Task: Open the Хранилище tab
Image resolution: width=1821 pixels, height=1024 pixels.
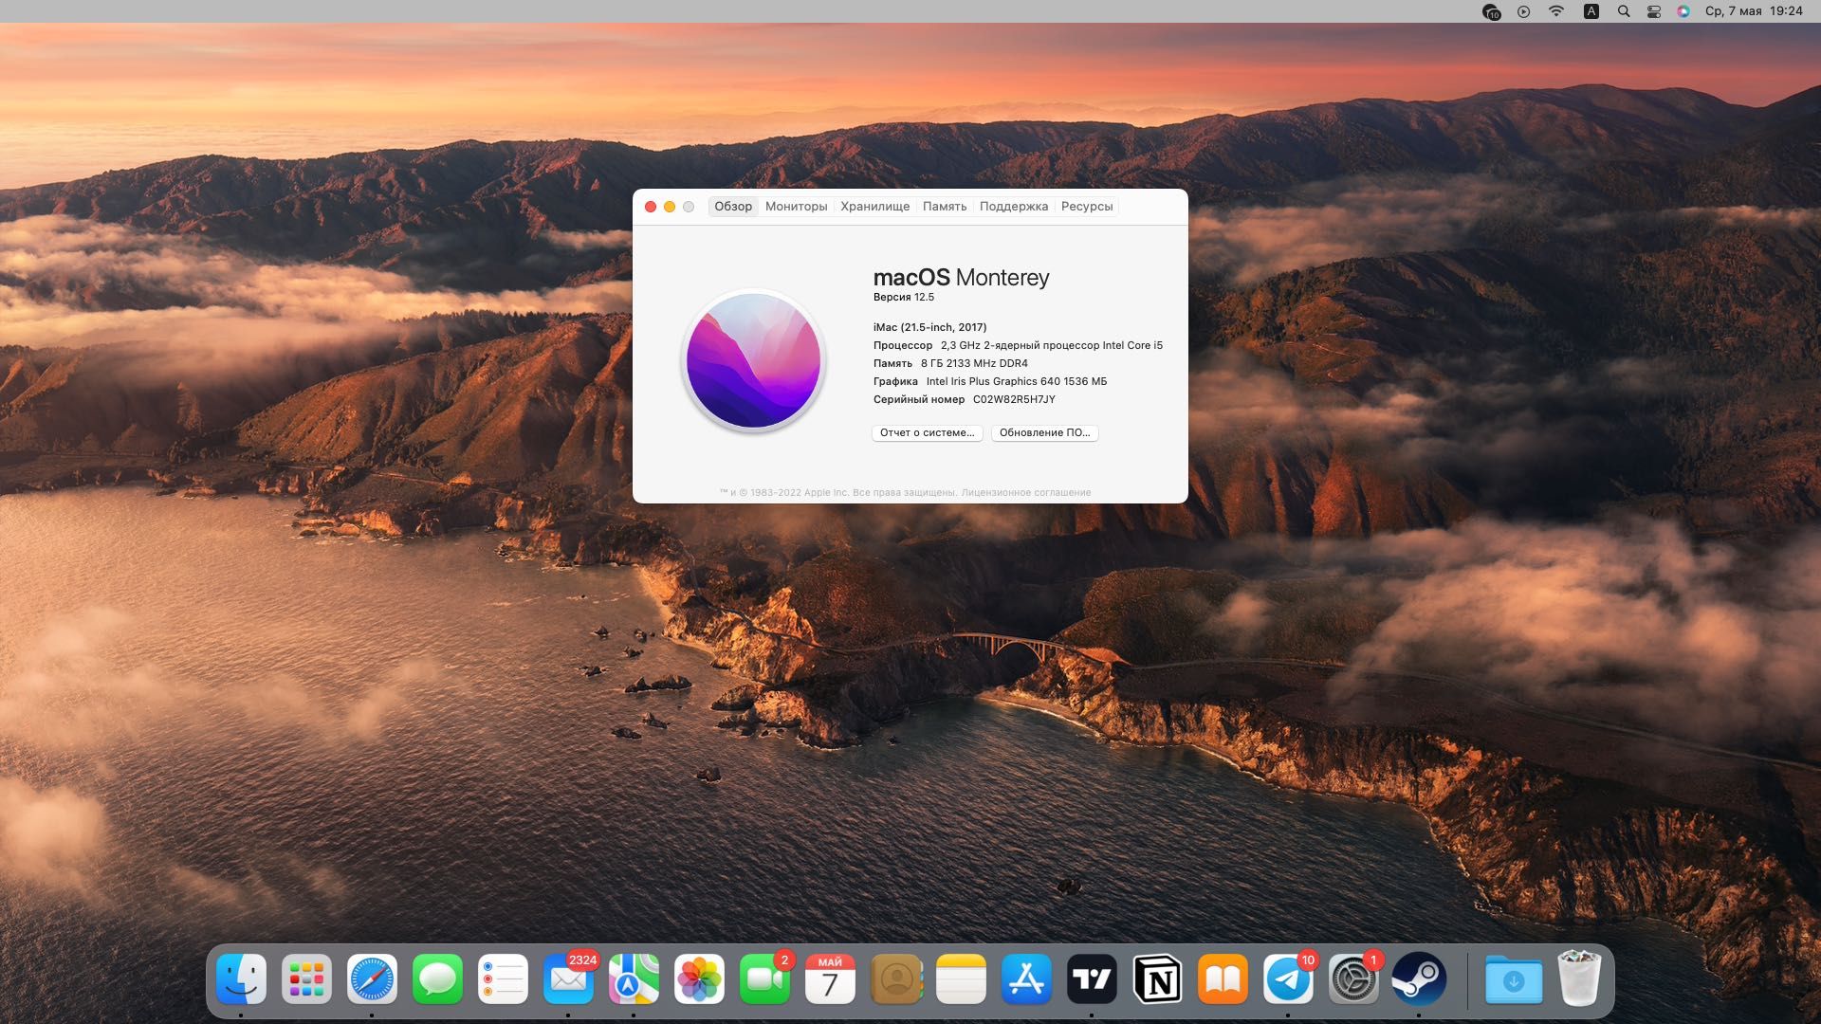Action: pyautogui.click(x=874, y=207)
